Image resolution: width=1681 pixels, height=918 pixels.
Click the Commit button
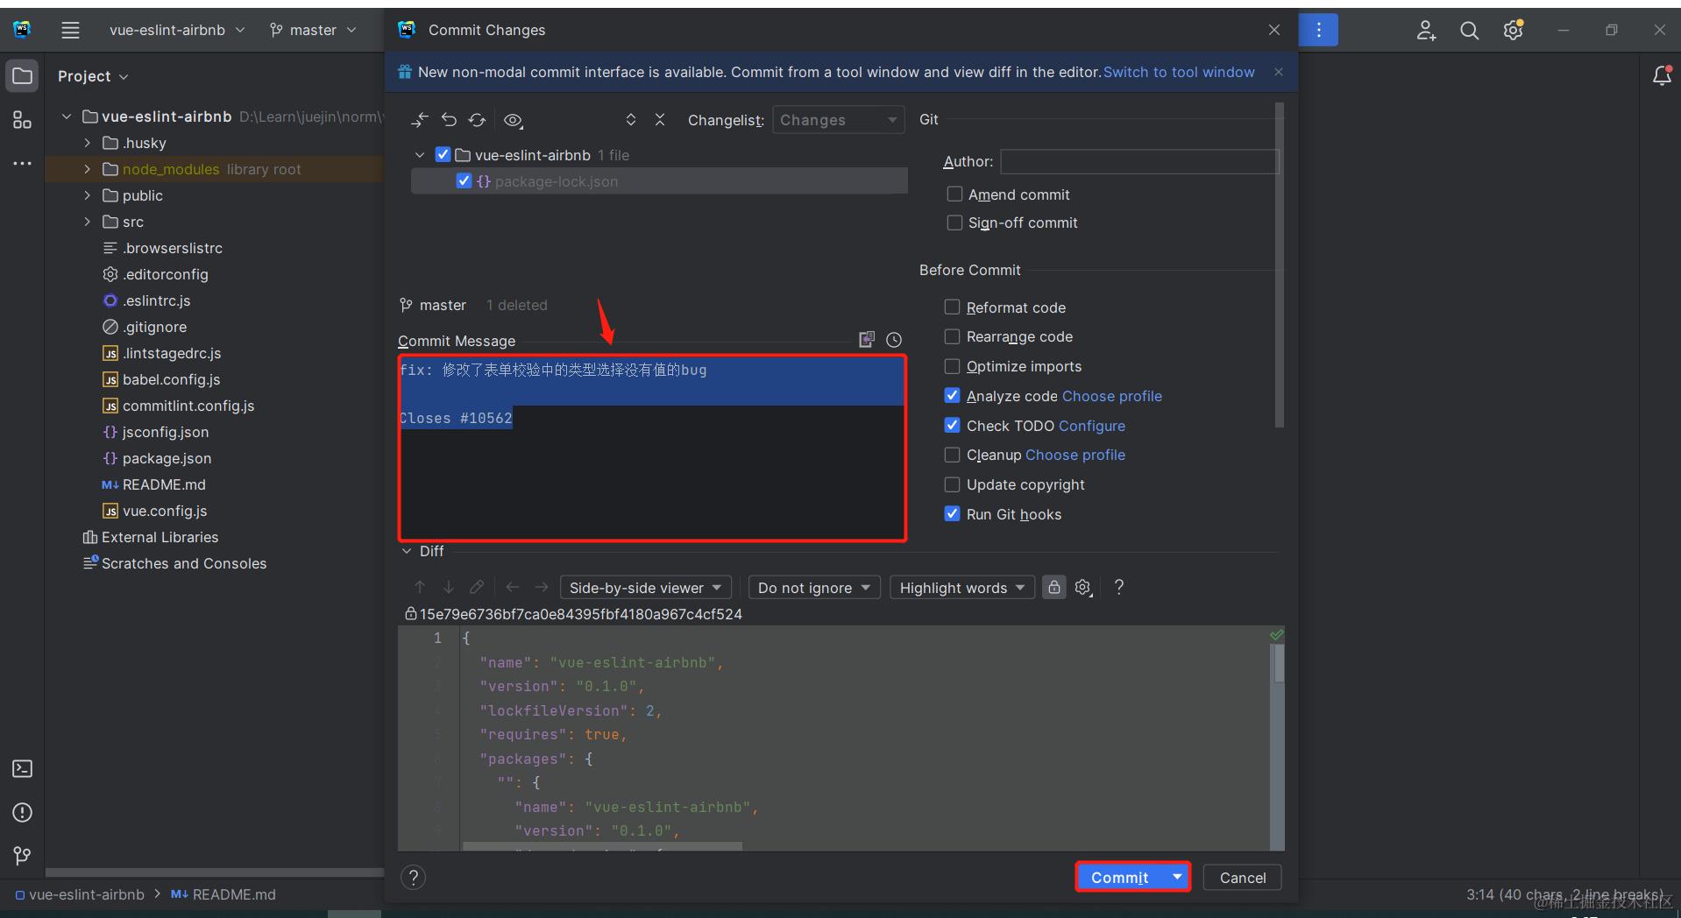[x=1120, y=877]
